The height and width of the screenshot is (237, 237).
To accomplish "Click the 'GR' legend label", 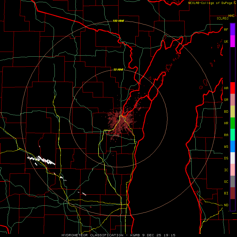I will (x=226, y=100).
